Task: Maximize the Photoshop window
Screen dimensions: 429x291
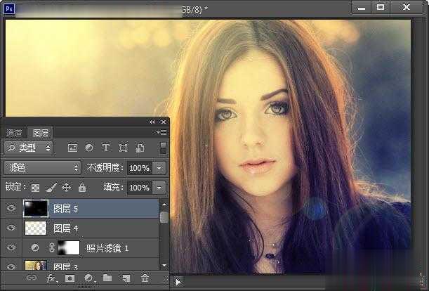Action: pyautogui.click(x=381, y=8)
